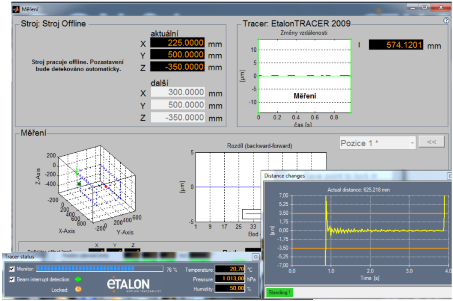The width and height of the screenshot is (453, 301).
Task: Click the Změny vzdálenosti chart title
Action: point(304,33)
